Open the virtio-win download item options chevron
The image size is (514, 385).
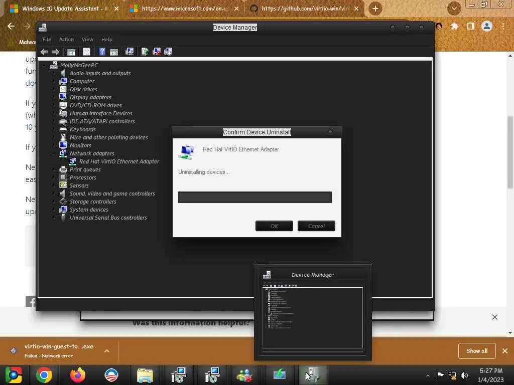pos(107,351)
